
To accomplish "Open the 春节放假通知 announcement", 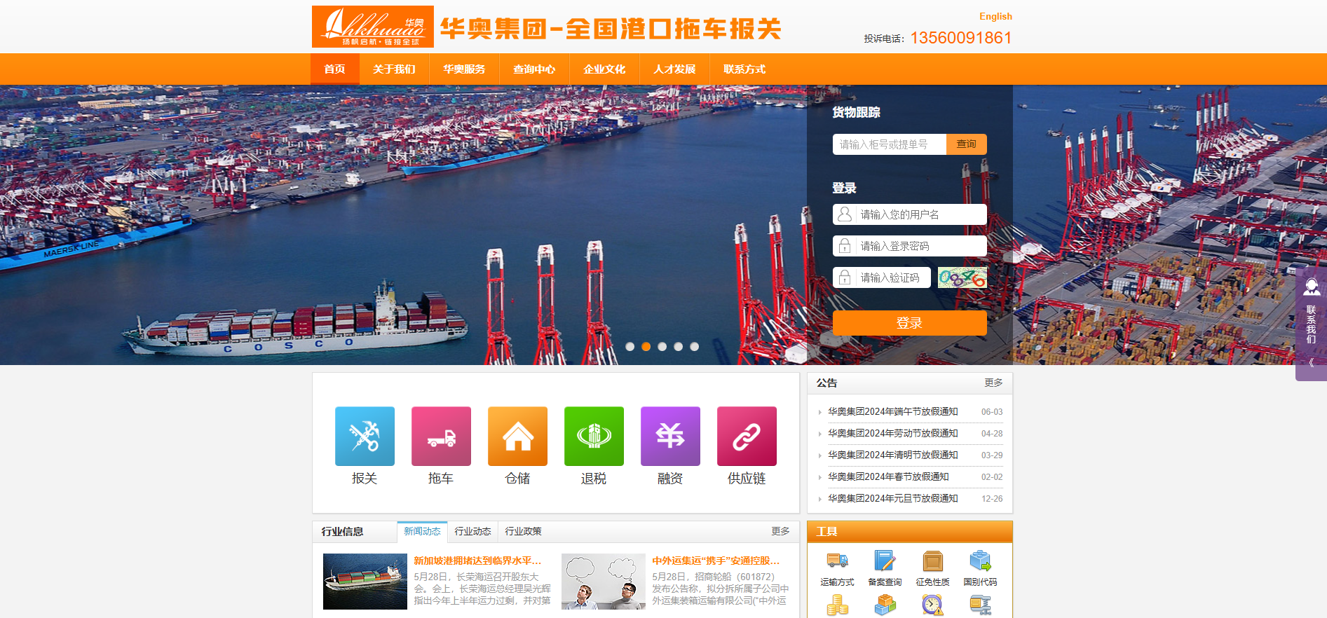I will tap(888, 477).
